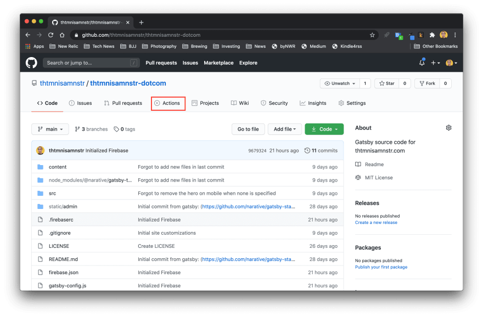The height and width of the screenshot is (317, 483).
Task: Click the GitHub Octocat logo
Action: point(31,63)
